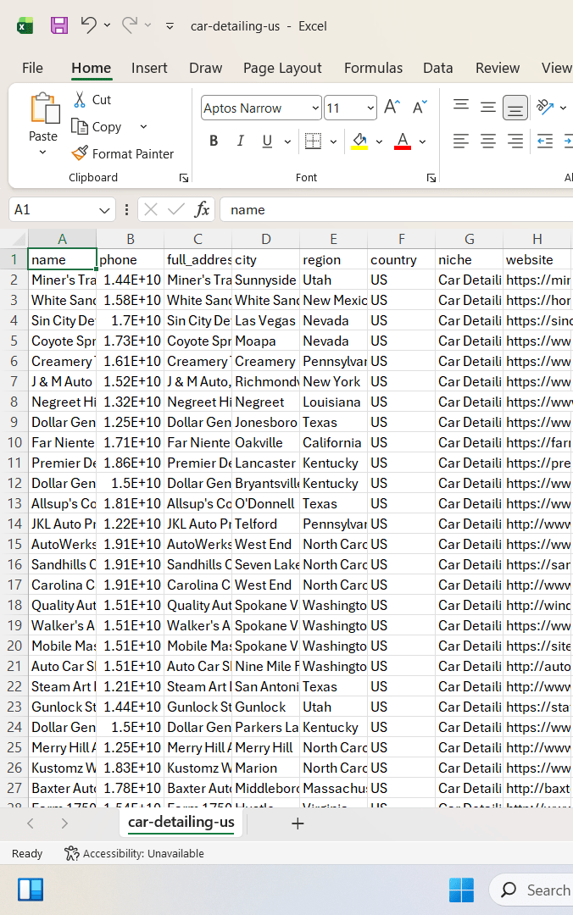Expand the Paste options arrow
This screenshot has width=573, height=915.
42,152
